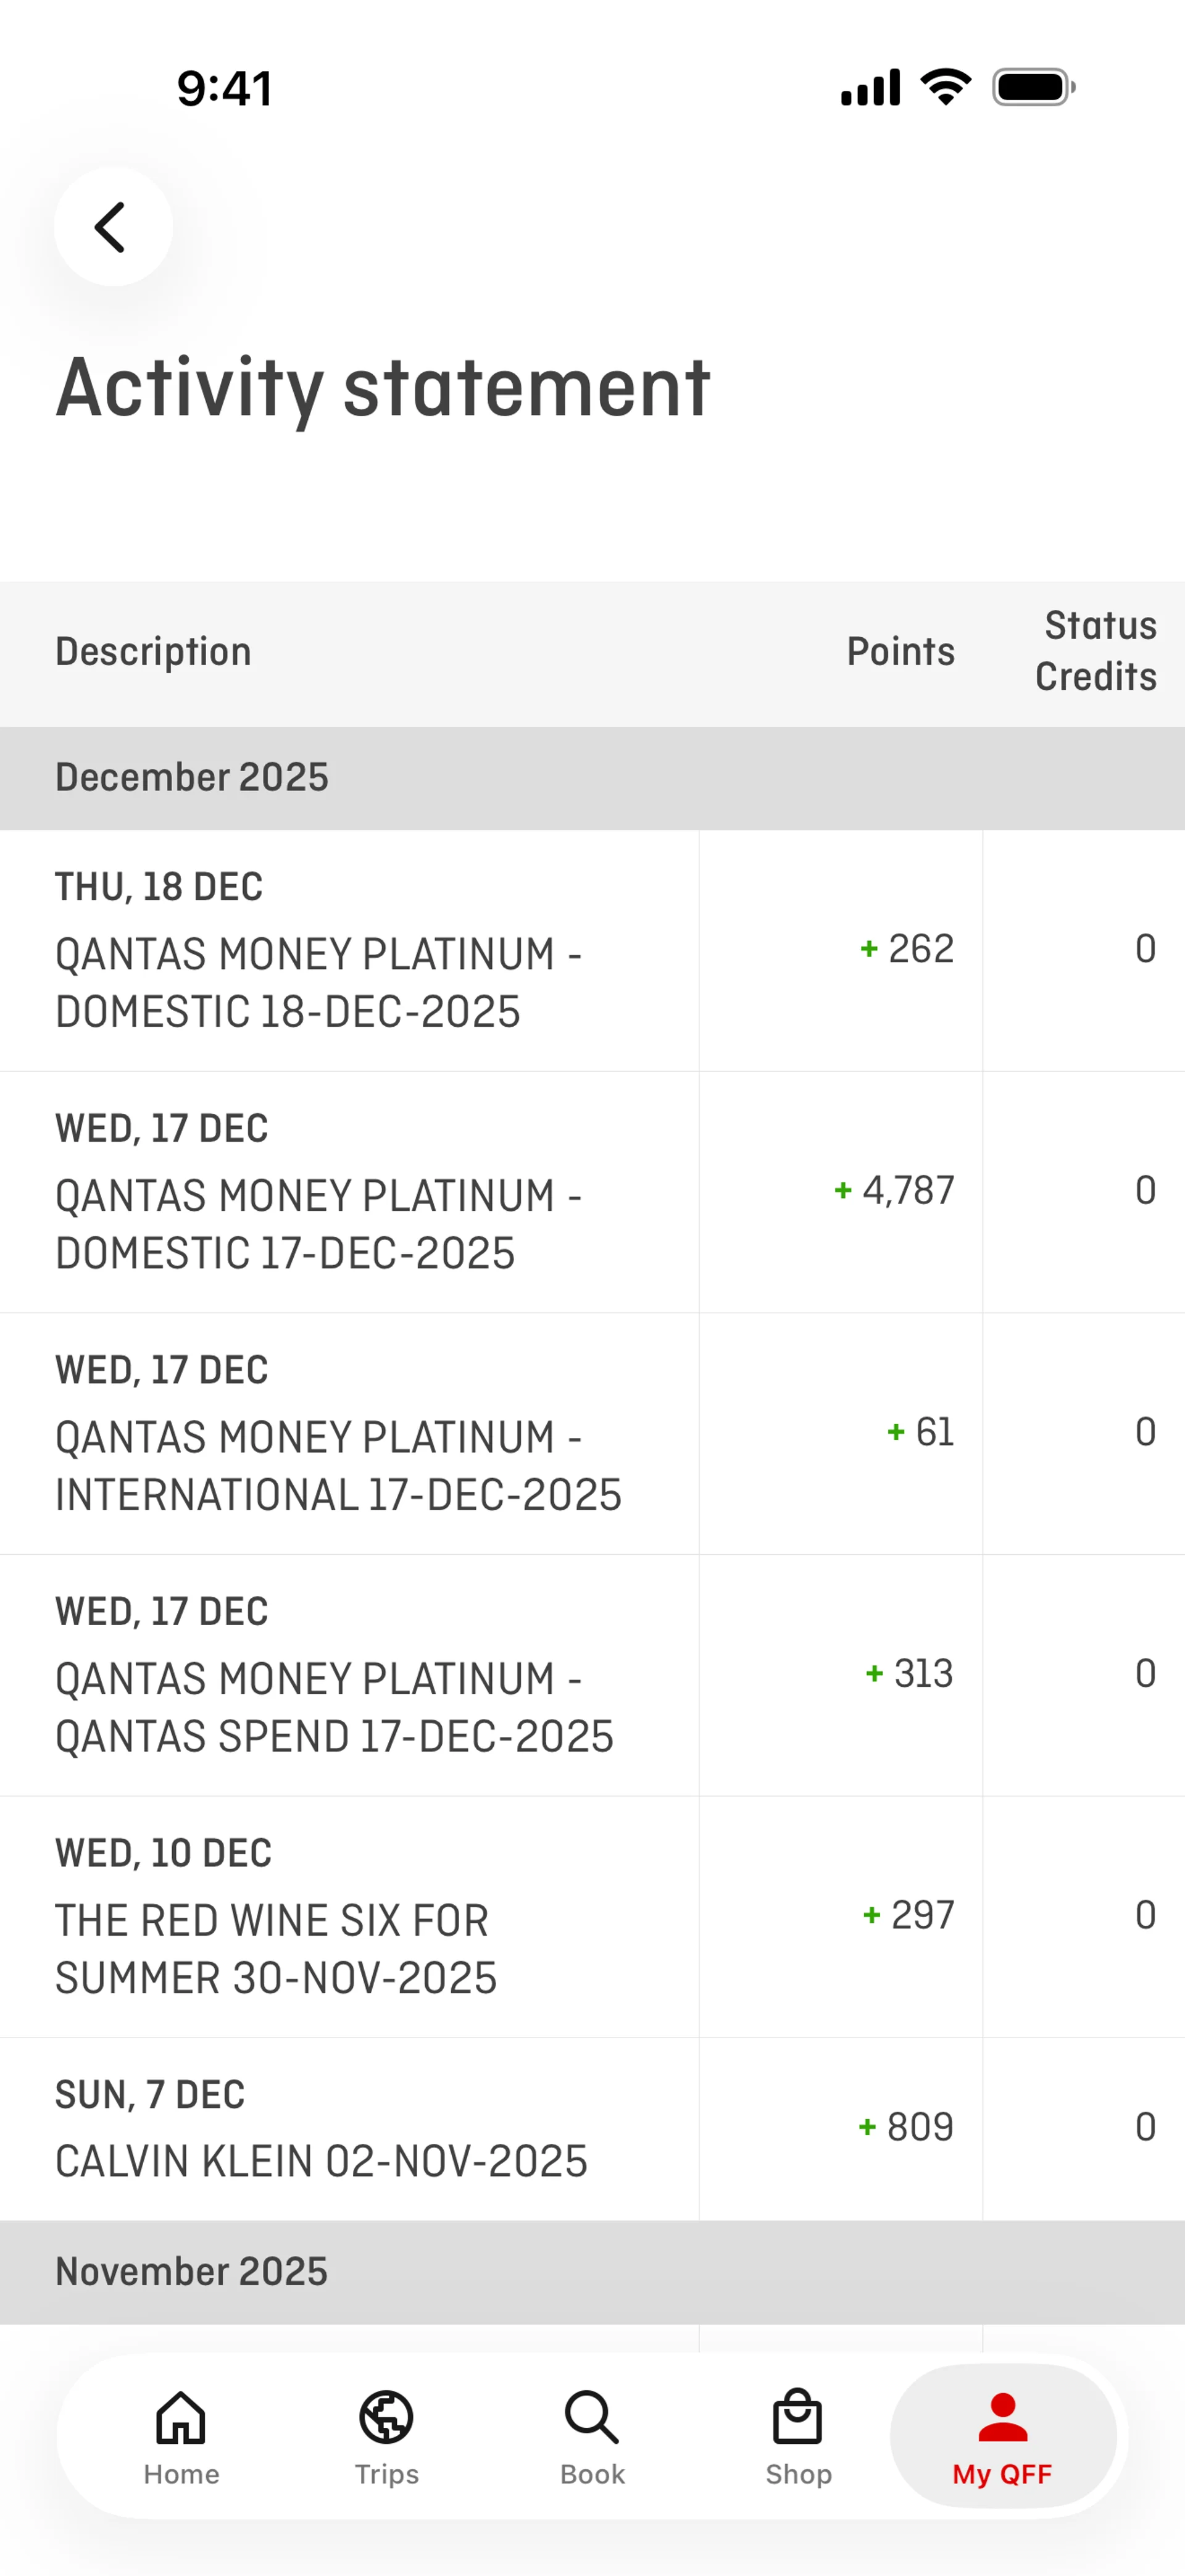Tap the battery status icon
Viewport: 1185px width, 2576px height.
pyautogui.click(x=1033, y=87)
